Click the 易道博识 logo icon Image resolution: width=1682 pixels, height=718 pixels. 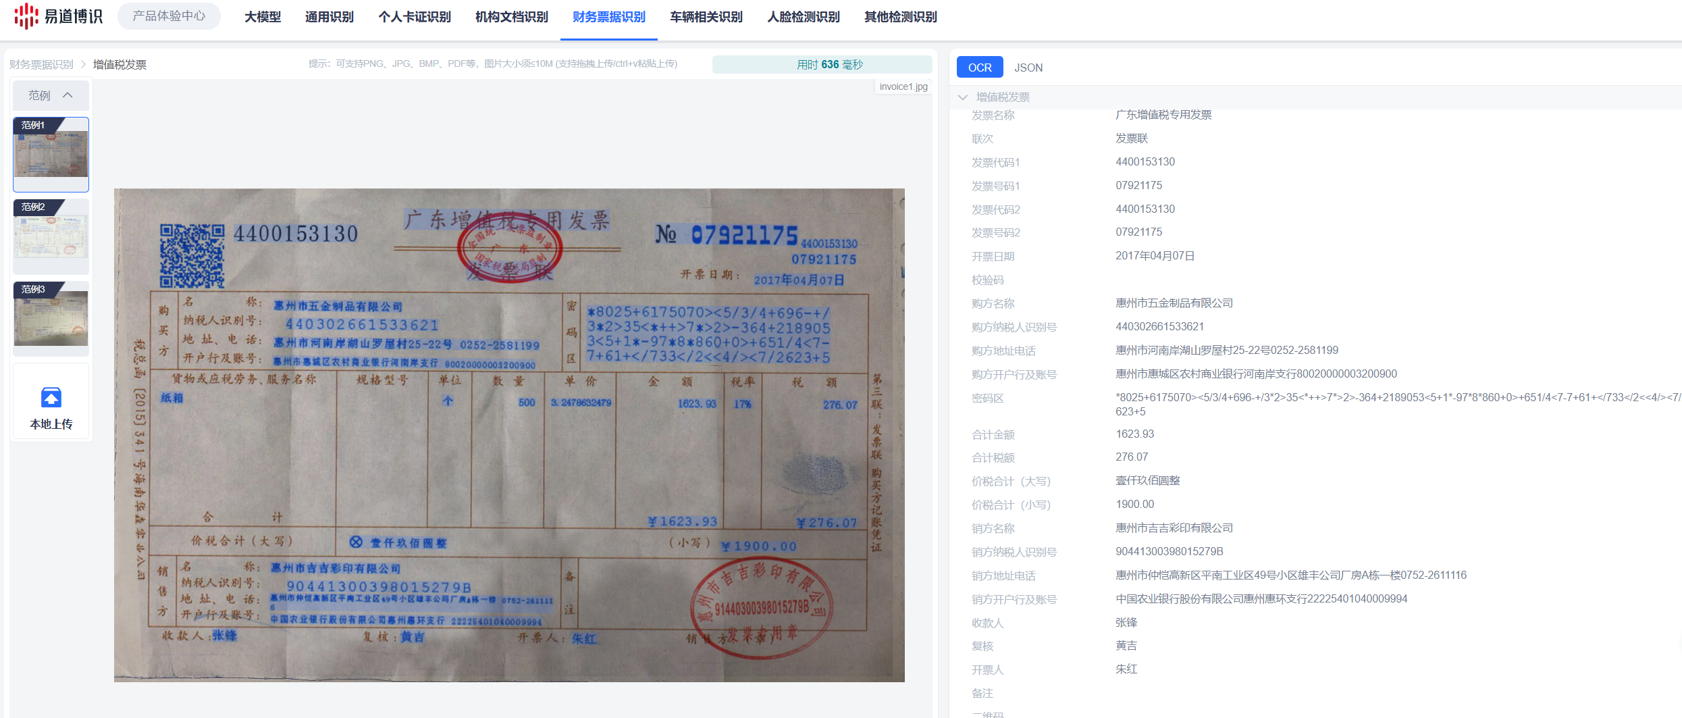pos(26,16)
